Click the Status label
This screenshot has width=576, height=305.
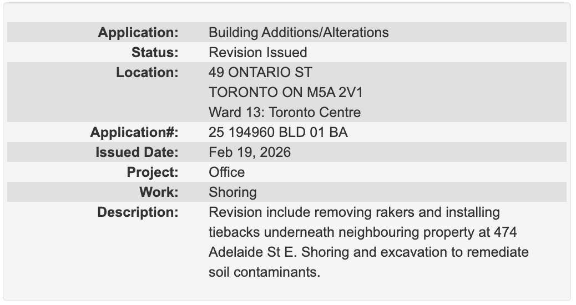click(x=155, y=53)
